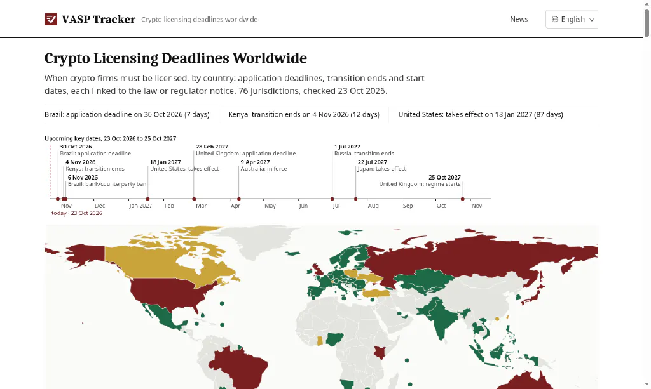Click timeline label "Kenya: transition ends"
The image size is (651, 389).
pos(95,169)
